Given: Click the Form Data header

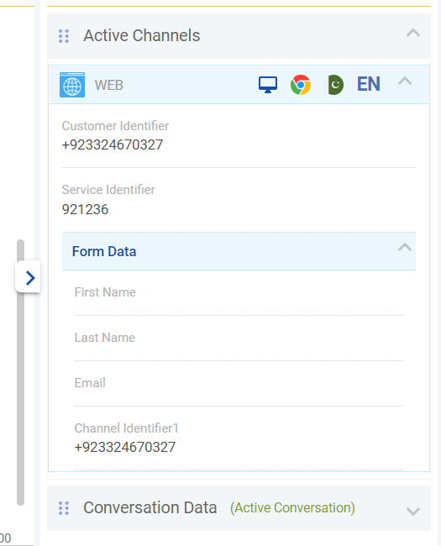Looking at the screenshot, I should point(239,251).
